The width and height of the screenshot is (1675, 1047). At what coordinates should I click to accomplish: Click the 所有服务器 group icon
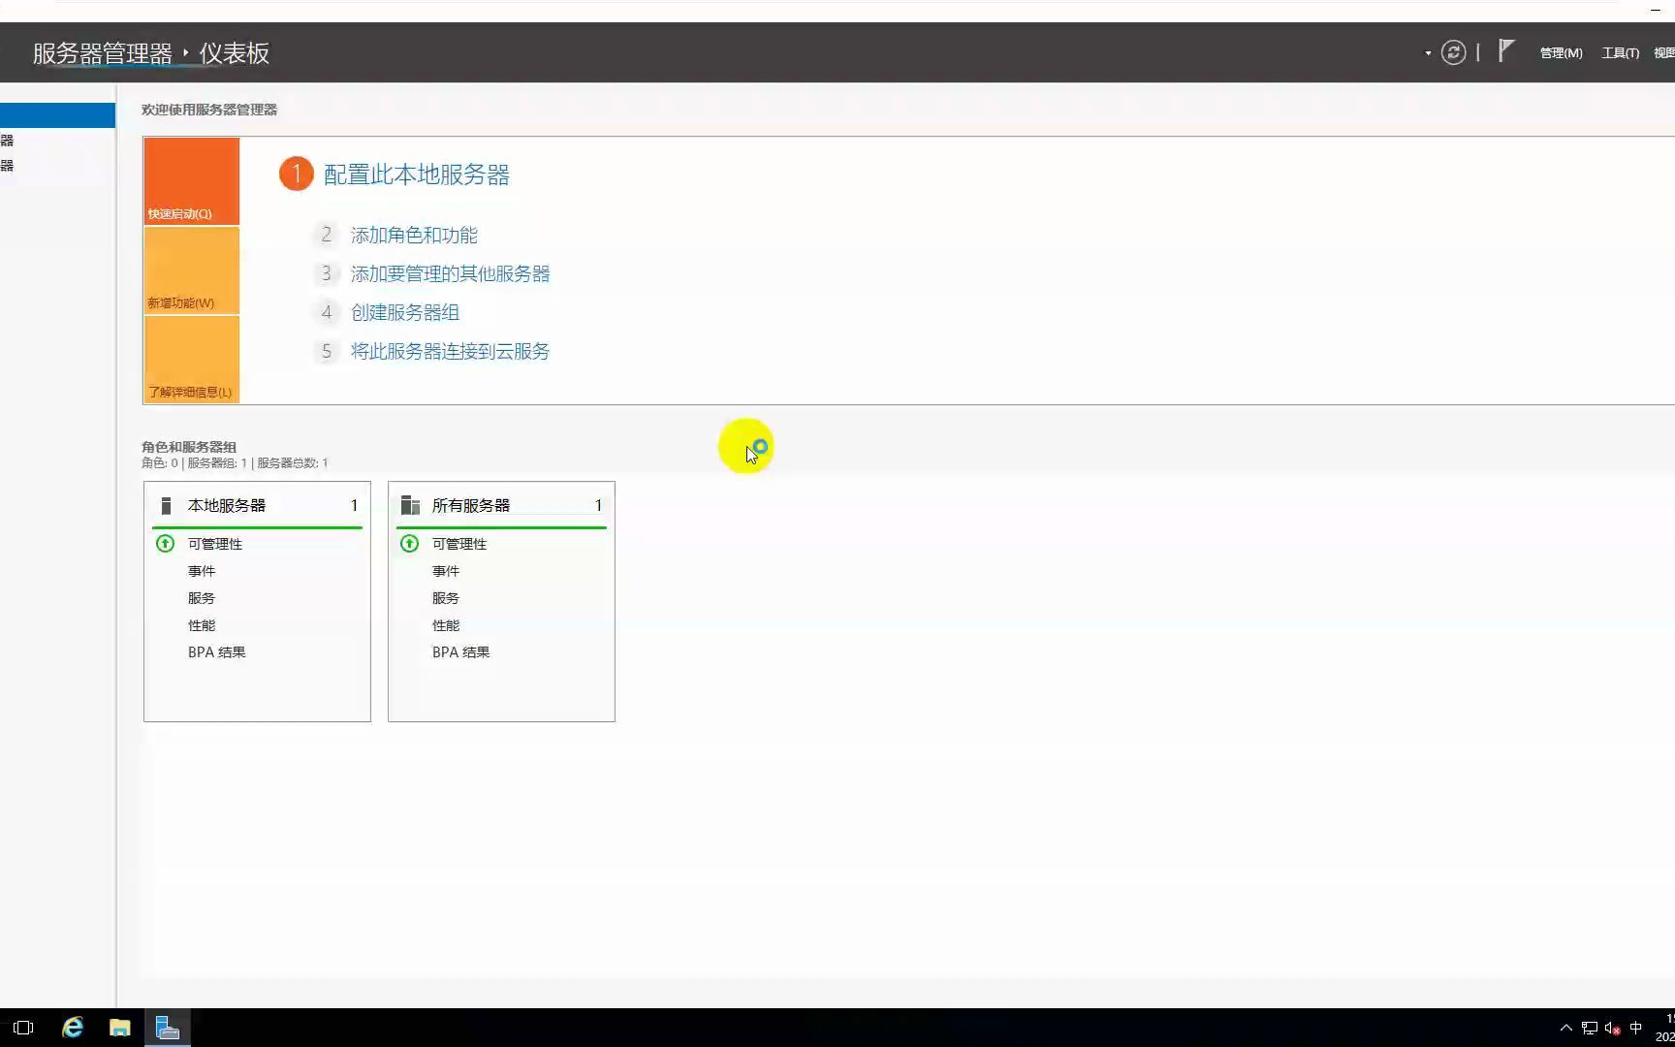[410, 505]
